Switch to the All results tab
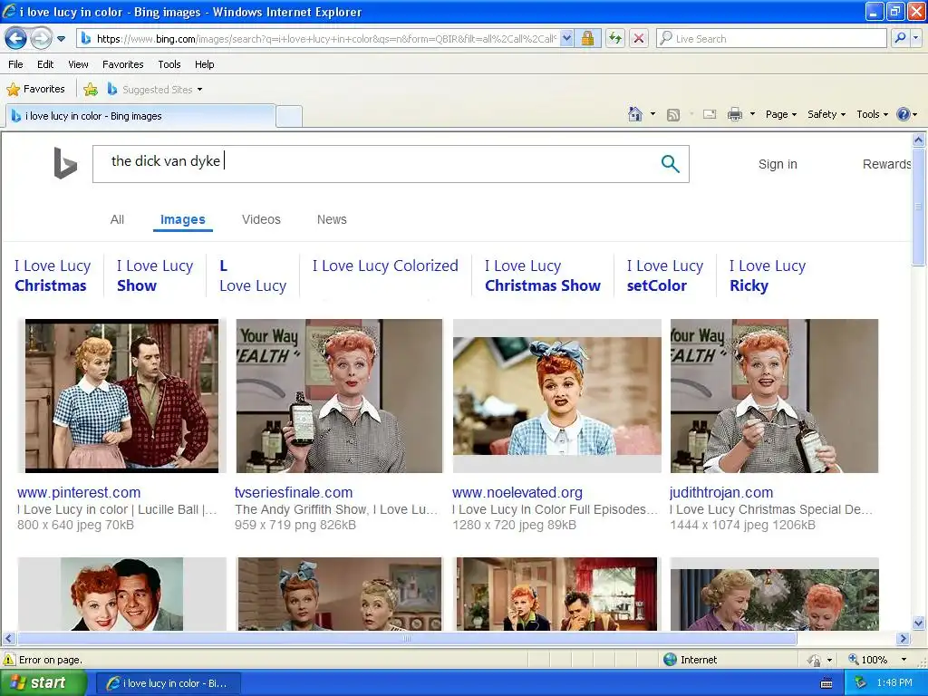928x696 pixels. coord(117,219)
